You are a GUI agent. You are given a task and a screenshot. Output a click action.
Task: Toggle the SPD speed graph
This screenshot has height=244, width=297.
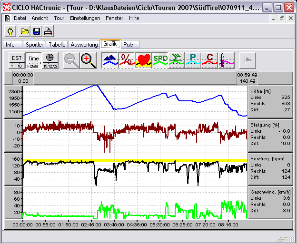point(160,61)
